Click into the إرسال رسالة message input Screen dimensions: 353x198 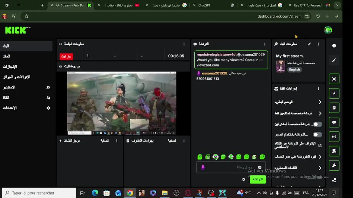tap(231, 167)
